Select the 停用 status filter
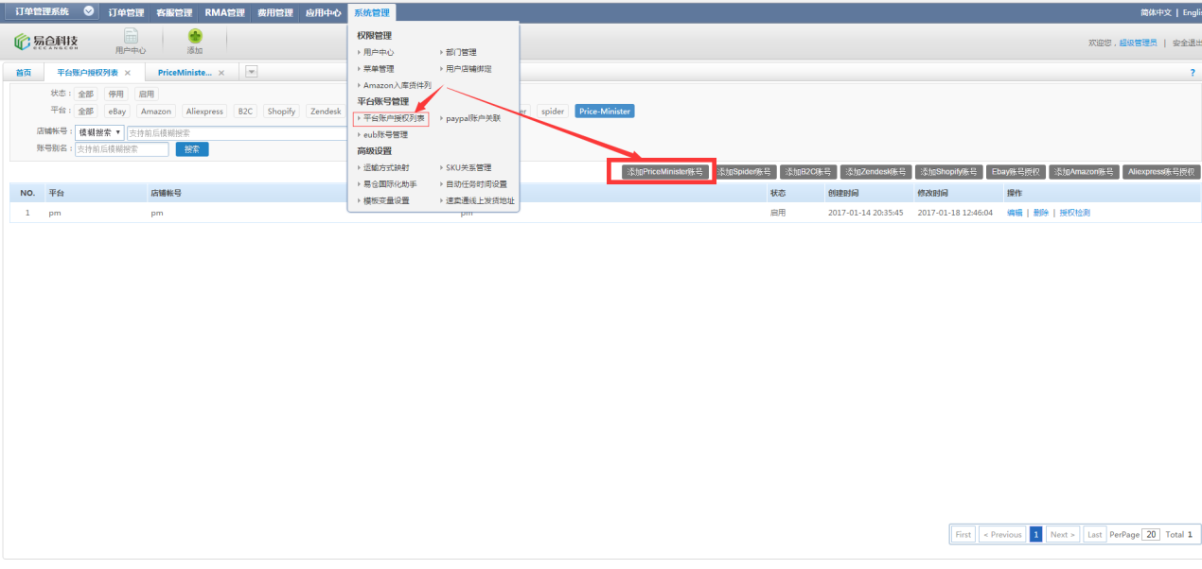The image size is (1202, 569). 115,95
